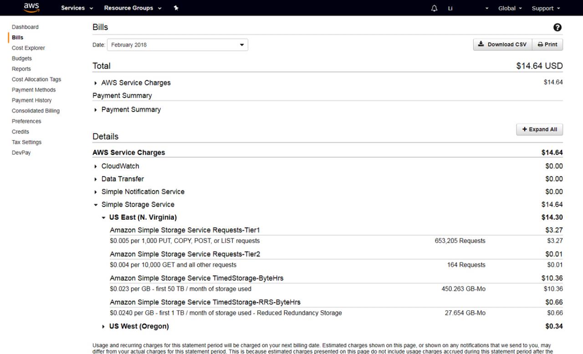Click the AWS logo home icon
The width and height of the screenshot is (583, 354).
click(31, 8)
